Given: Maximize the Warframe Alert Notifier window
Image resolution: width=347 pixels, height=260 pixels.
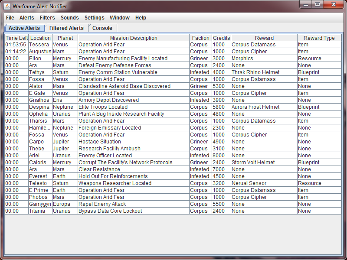Looking at the screenshot, I should (318, 5).
